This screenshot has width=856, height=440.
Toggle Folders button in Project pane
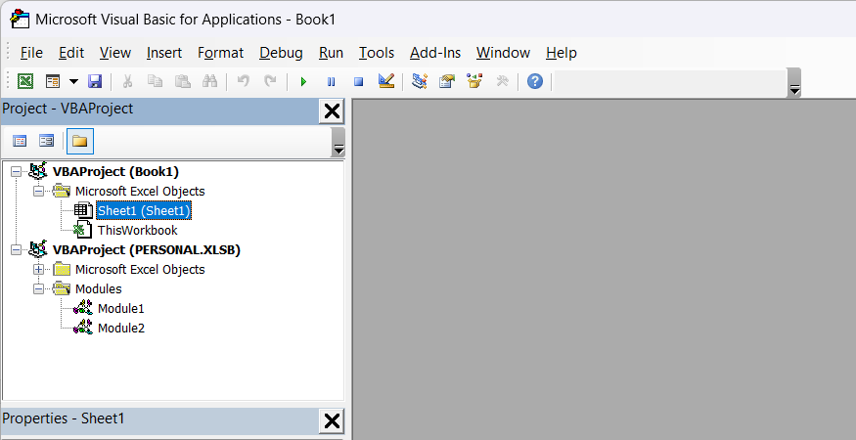(x=79, y=142)
